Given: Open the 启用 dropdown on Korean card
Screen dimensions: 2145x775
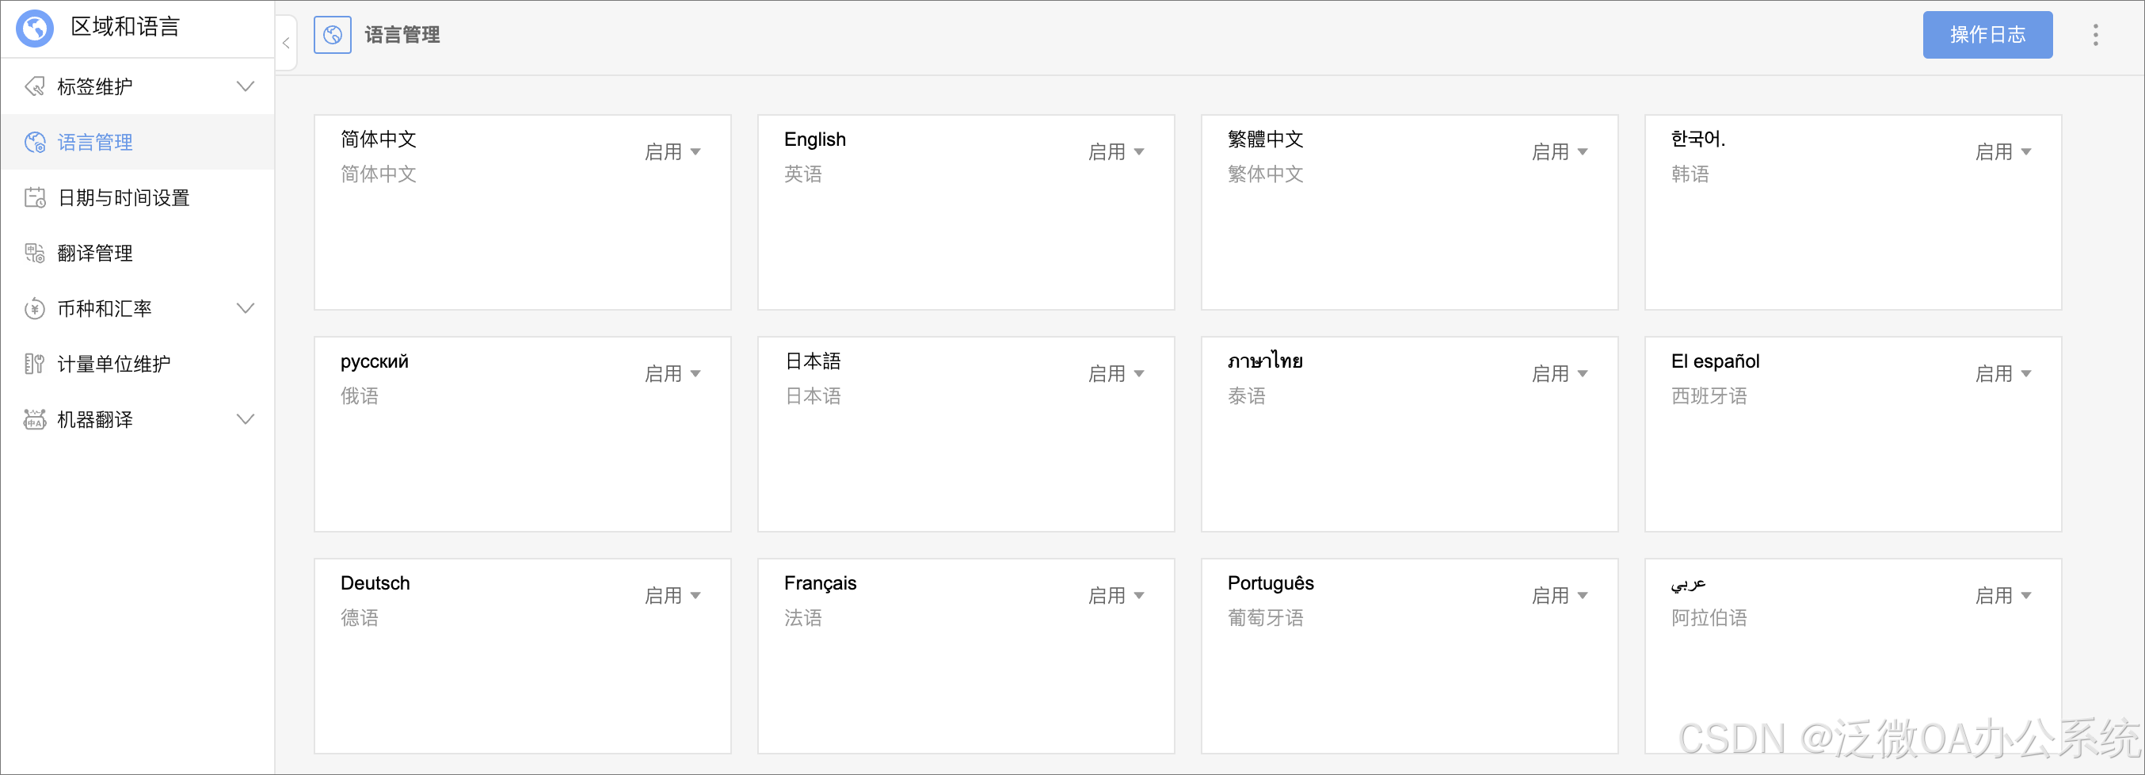Looking at the screenshot, I should pyautogui.click(x=2003, y=151).
